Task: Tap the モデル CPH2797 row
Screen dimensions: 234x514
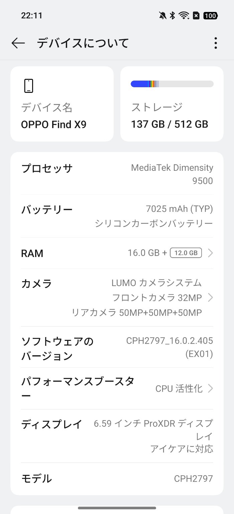Action: 117,479
